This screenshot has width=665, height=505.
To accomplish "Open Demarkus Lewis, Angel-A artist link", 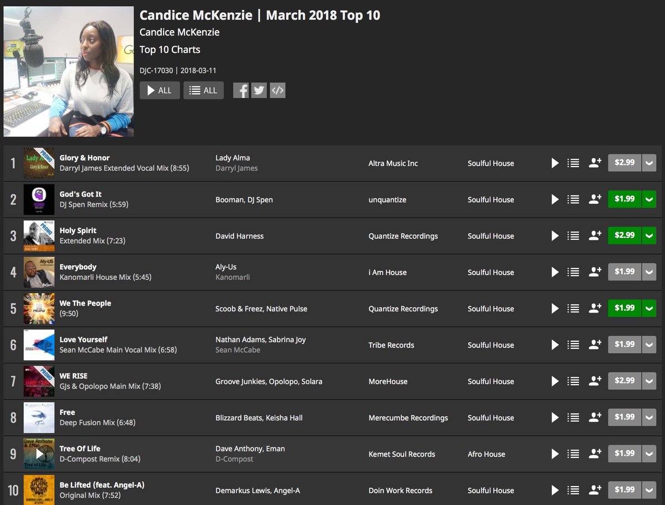I will (258, 490).
